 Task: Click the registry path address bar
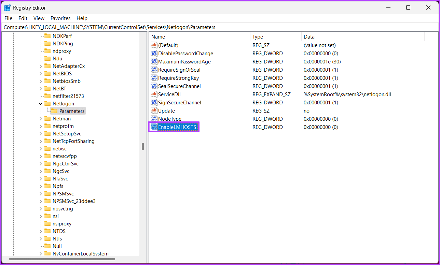click(220, 27)
